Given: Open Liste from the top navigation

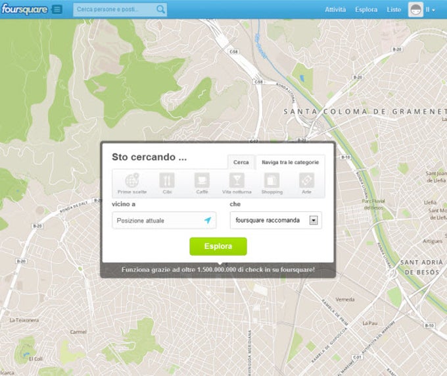Looking at the screenshot, I should [394, 9].
